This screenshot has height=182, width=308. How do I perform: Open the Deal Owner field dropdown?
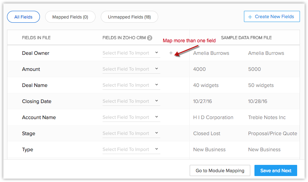[x=131, y=53]
